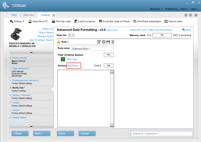Open rule settings gear icon
The height and width of the screenshot is (142, 201).
(103, 42)
